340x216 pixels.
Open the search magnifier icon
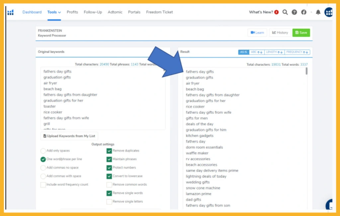tap(285, 12)
